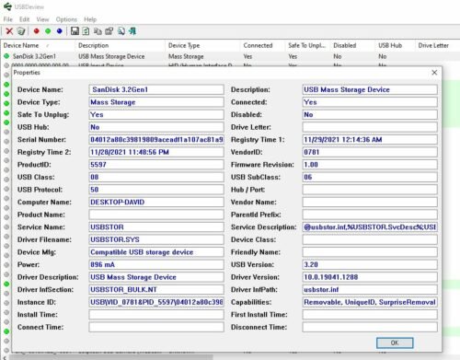Viewport: 460px width, 360px height.
Task: Click the find toolbar icon
Action: [121, 31]
